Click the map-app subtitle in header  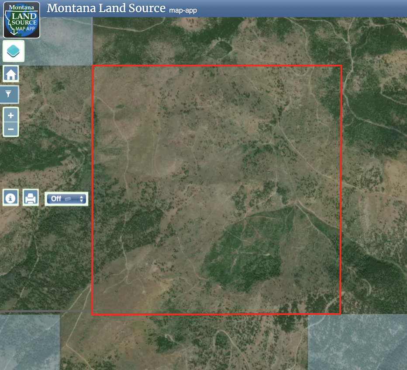183,10
